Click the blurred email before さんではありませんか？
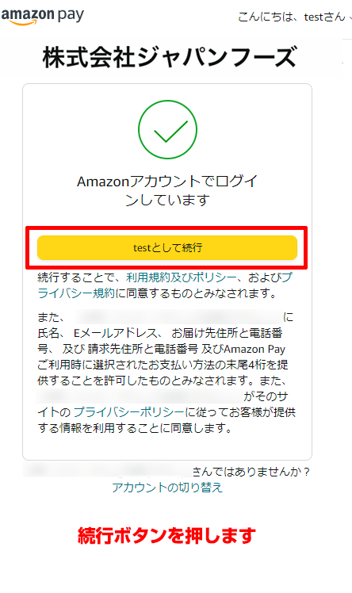Screen dimensions: 352x593 (x=107, y=470)
